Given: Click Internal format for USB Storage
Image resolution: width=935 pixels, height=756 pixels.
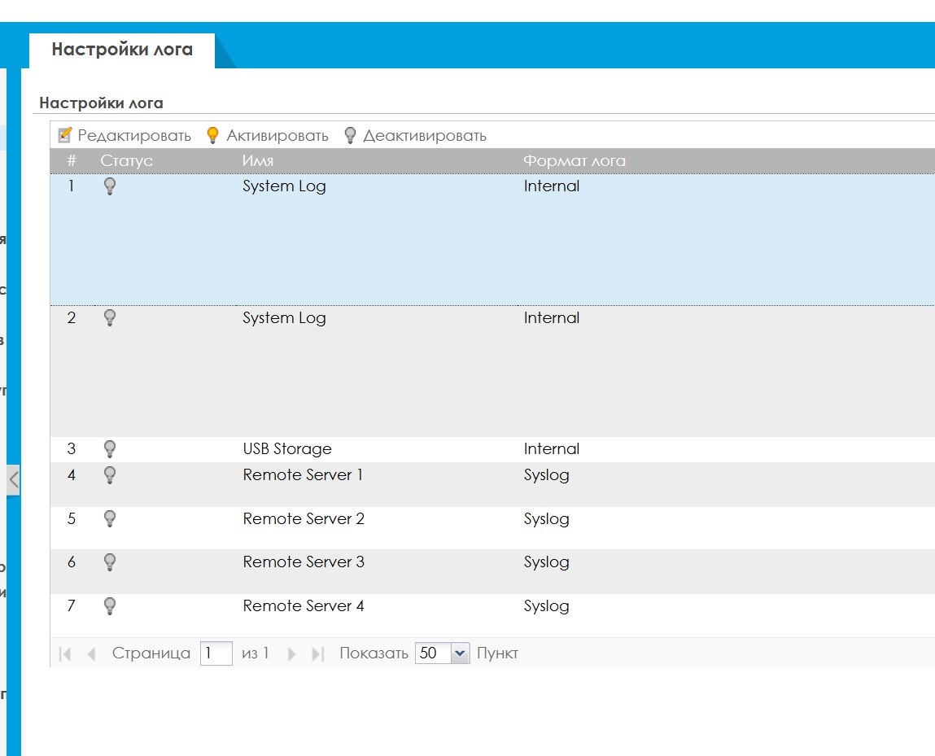Looking at the screenshot, I should pyautogui.click(x=552, y=449).
